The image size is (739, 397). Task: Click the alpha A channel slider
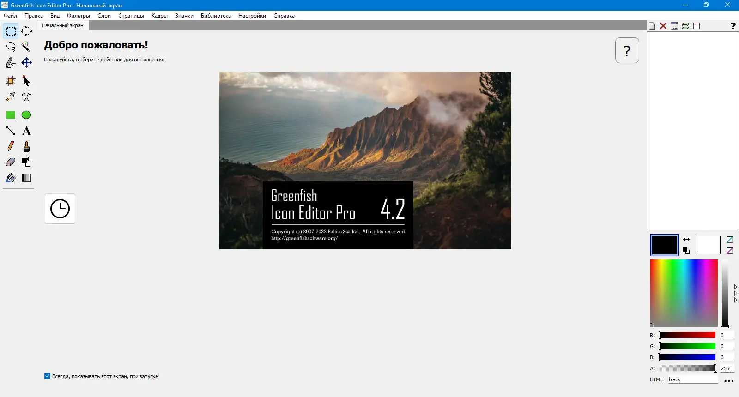point(687,368)
